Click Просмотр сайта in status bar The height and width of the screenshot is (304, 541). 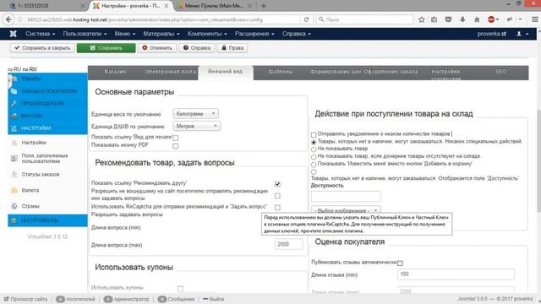[25, 299]
